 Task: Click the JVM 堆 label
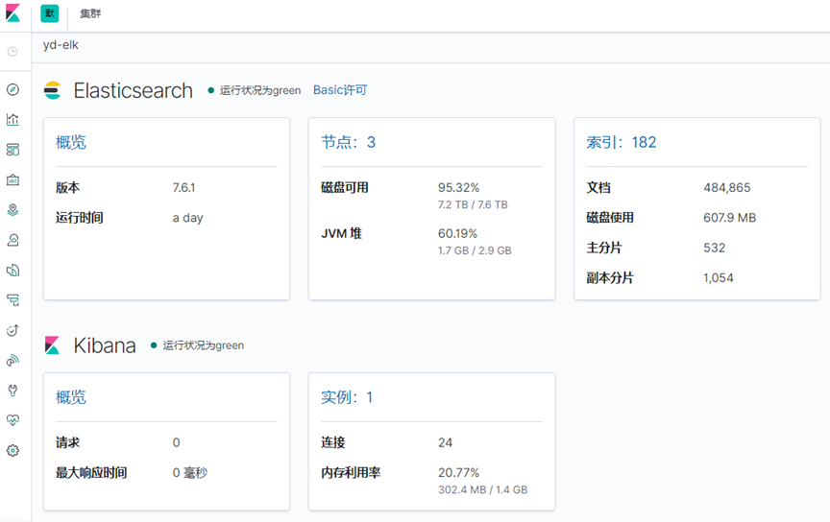(341, 234)
